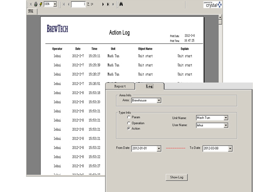Click the Operator column header
Viewport: 273px width, 192px height.
tap(57, 49)
